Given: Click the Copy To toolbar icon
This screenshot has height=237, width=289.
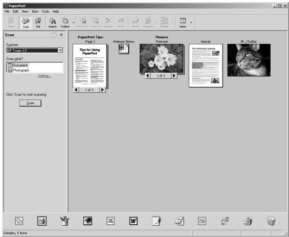Looking at the screenshot, I should (96, 22).
